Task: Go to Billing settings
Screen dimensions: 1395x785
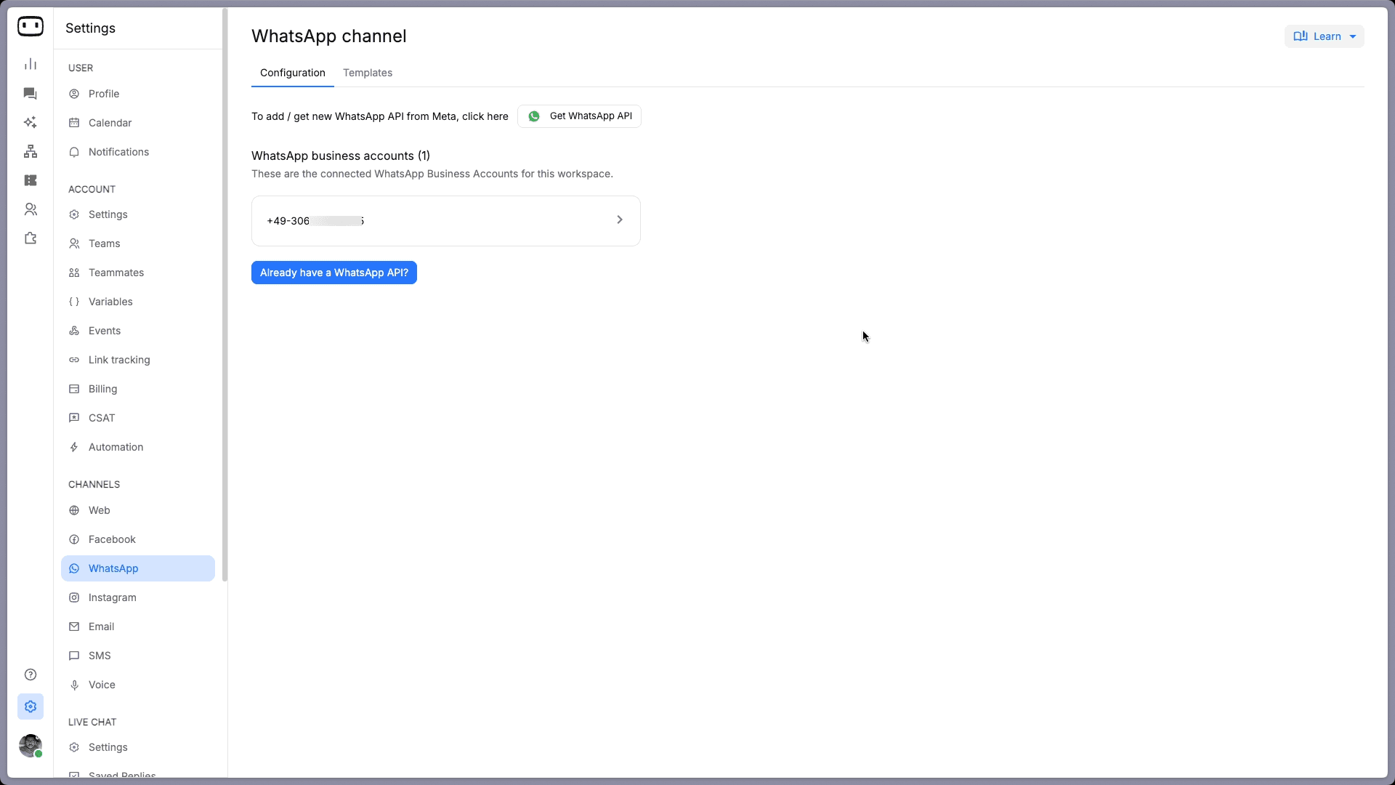Action: (x=102, y=389)
